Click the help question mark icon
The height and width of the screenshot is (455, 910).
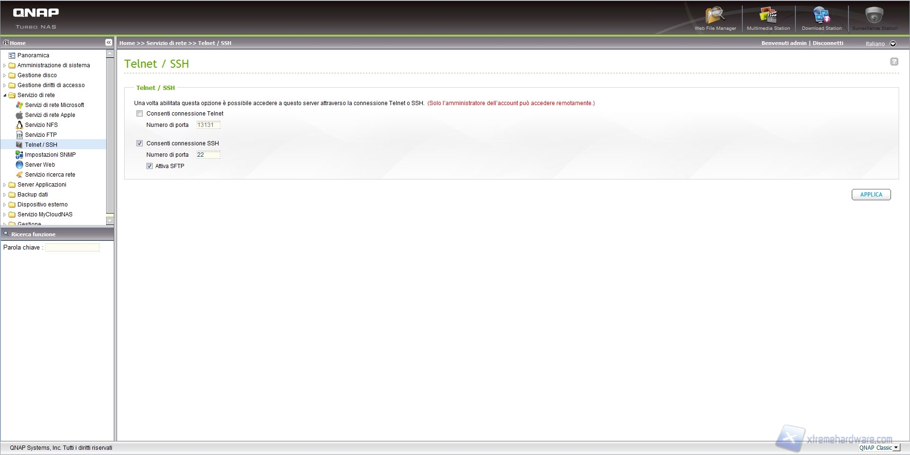click(894, 62)
